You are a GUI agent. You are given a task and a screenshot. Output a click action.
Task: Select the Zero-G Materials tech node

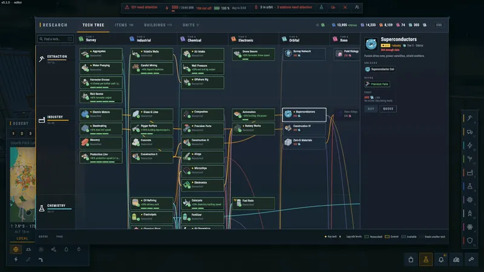304,143
